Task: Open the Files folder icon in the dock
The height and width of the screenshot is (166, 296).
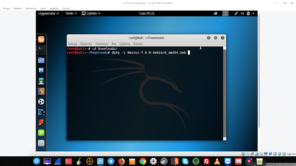Action: click(41, 60)
